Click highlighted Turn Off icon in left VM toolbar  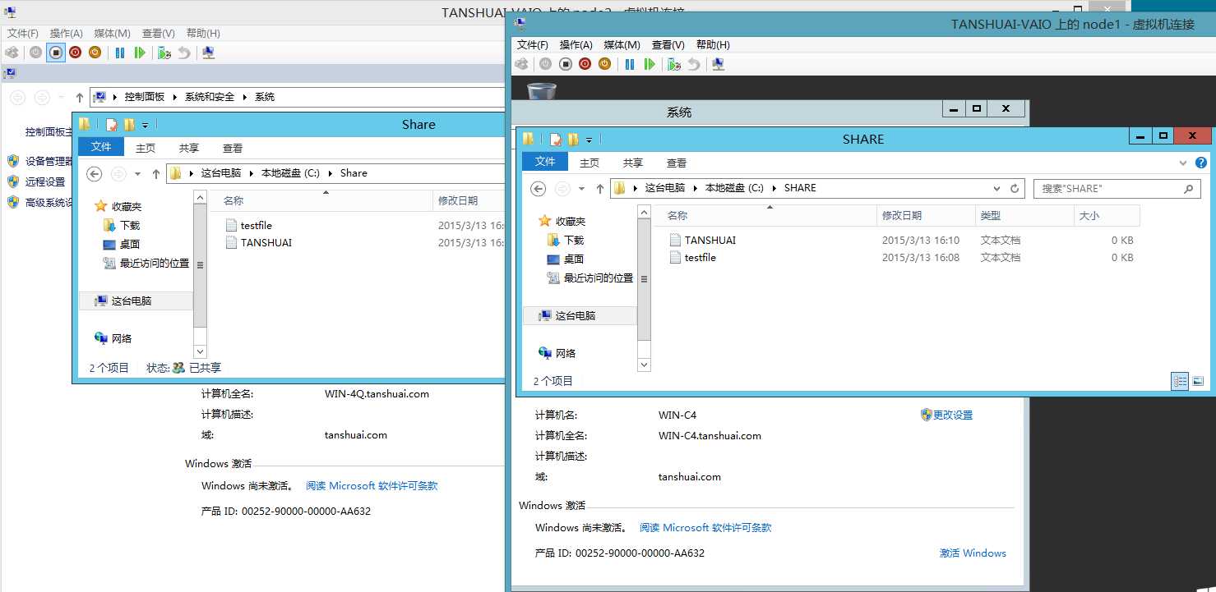pos(55,53)
